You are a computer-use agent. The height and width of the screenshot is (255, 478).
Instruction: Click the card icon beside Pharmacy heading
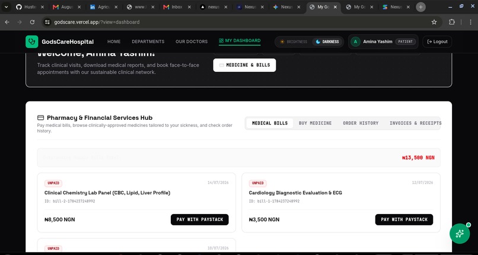[x=40, y=117]
